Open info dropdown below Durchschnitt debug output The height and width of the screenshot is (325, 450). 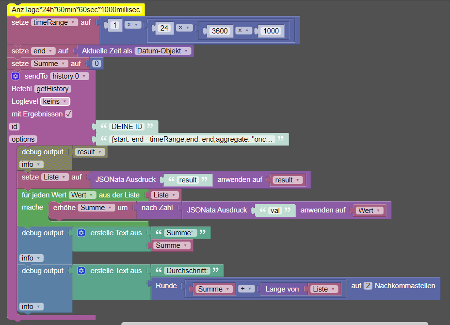(x=32, y=307)
